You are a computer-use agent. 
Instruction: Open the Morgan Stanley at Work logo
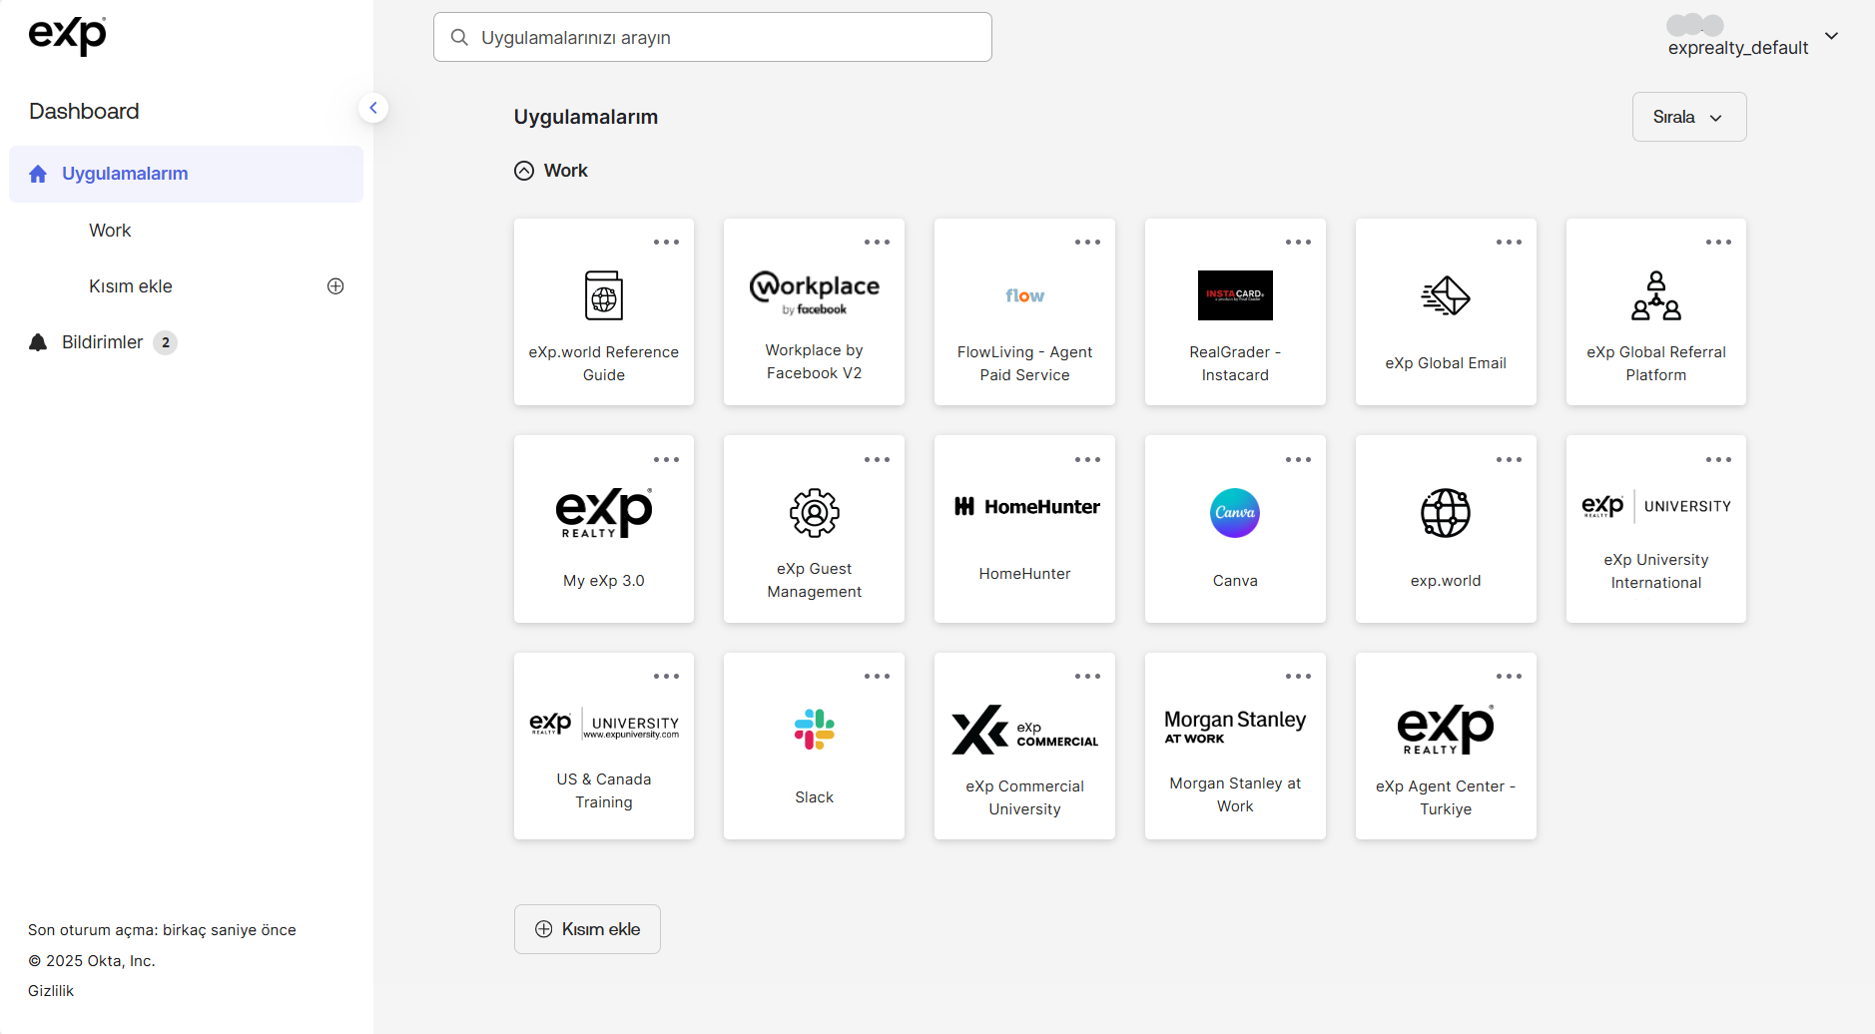coord(1235,727)
